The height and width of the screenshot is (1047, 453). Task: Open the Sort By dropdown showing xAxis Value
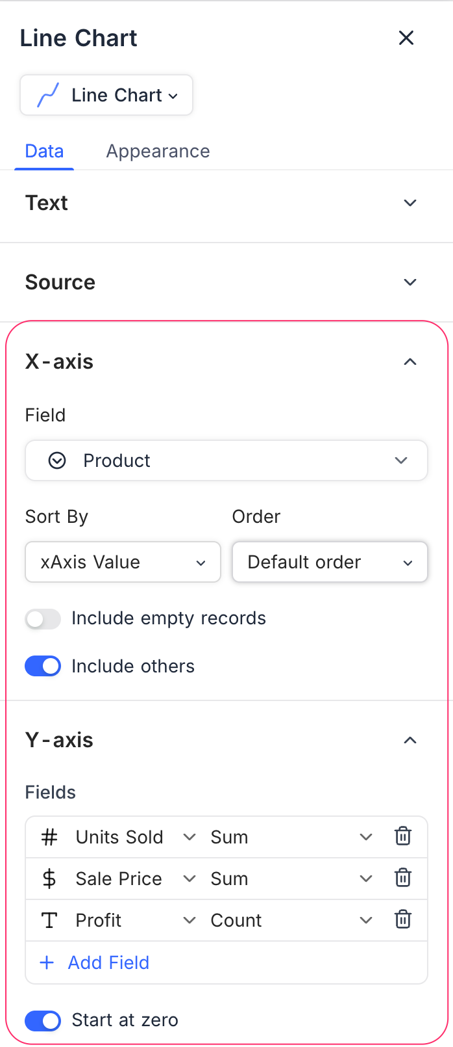[x=123, y=562]
